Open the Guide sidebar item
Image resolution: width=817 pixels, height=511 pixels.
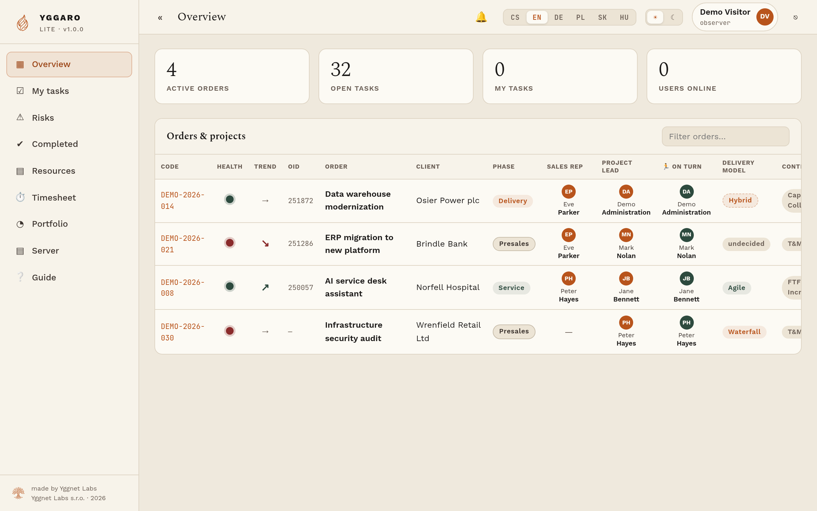[69, 278]
